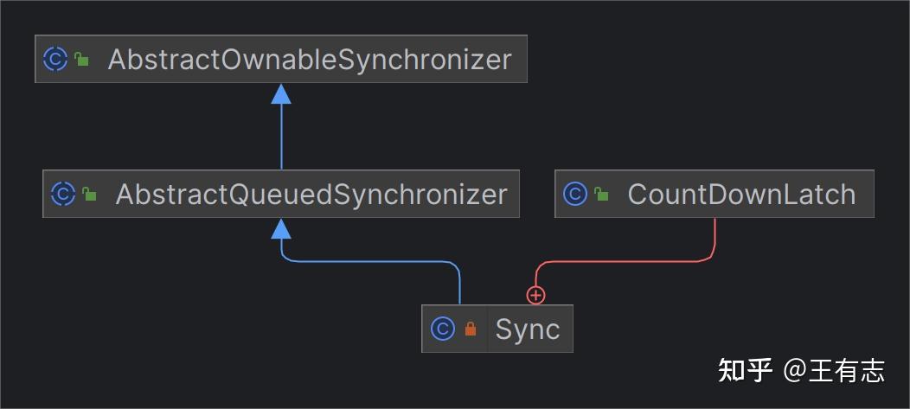Click the blue arrowhead pointing to AbstractQueuedSynchronizer

pyautogui.click(x=280, y=228)
